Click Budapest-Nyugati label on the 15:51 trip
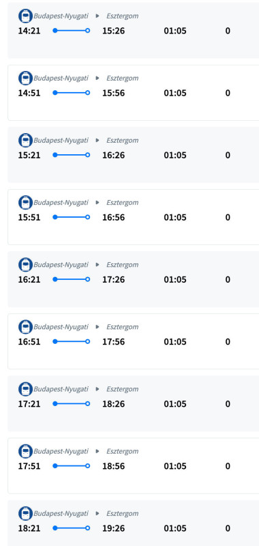Viewport: 259px width, 546px height. coord(61,203)
